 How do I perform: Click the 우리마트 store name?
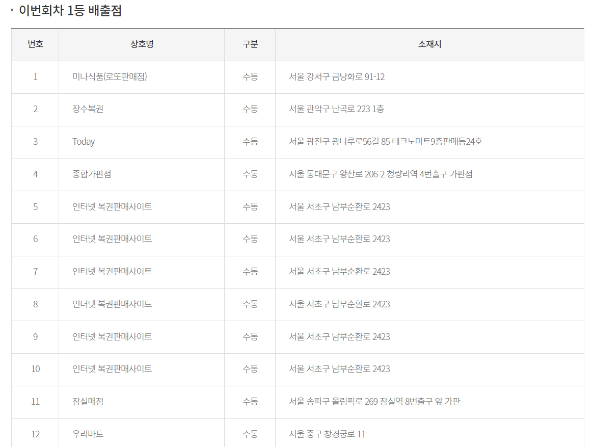88,434
